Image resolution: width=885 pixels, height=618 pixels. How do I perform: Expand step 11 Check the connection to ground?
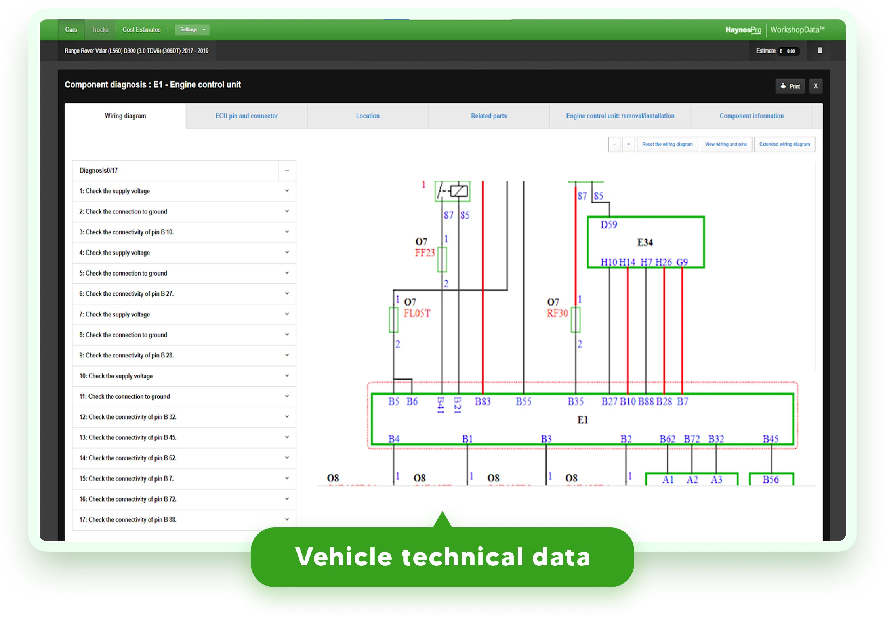click(x=184, y=397)
